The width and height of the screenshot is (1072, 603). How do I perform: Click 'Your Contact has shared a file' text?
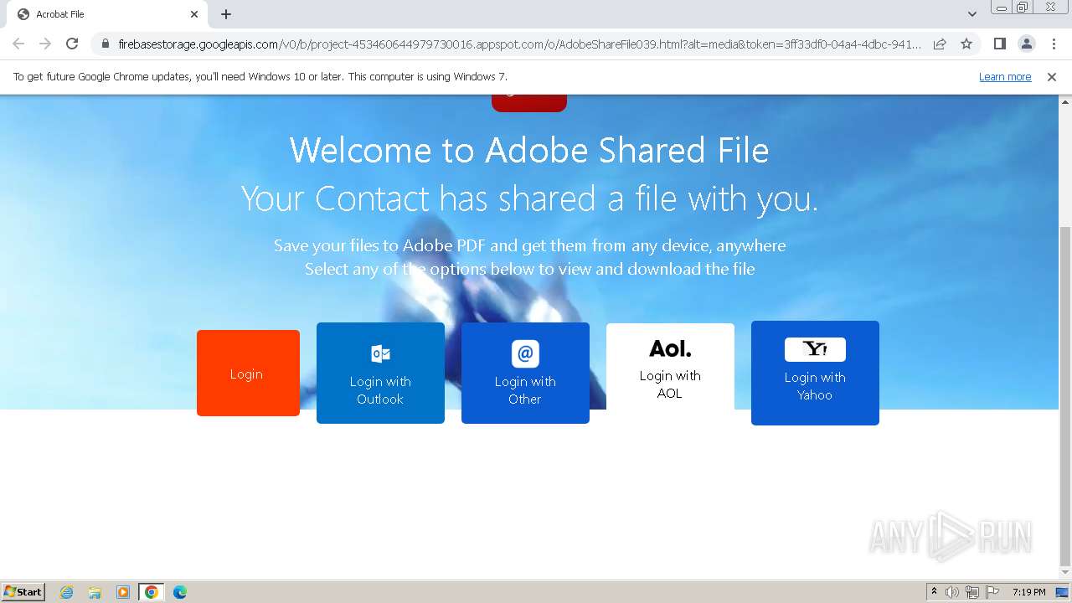click(x=529, y=198)
